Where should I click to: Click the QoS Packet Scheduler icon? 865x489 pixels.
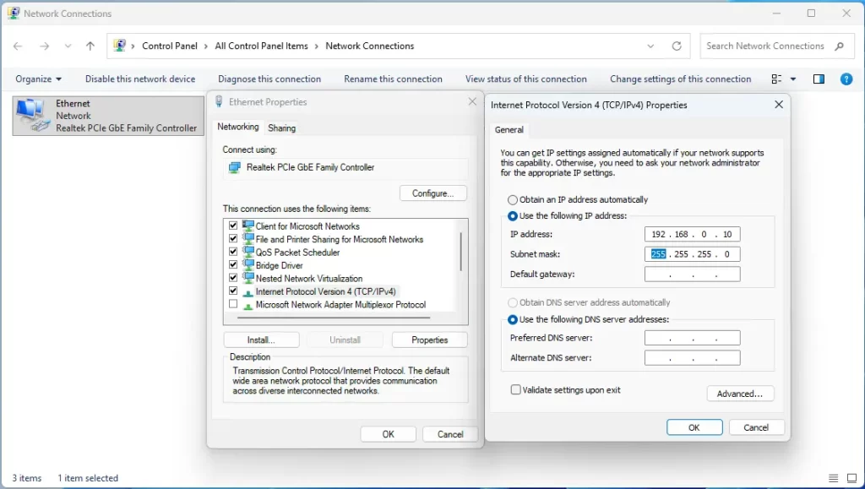click(248, 252)
